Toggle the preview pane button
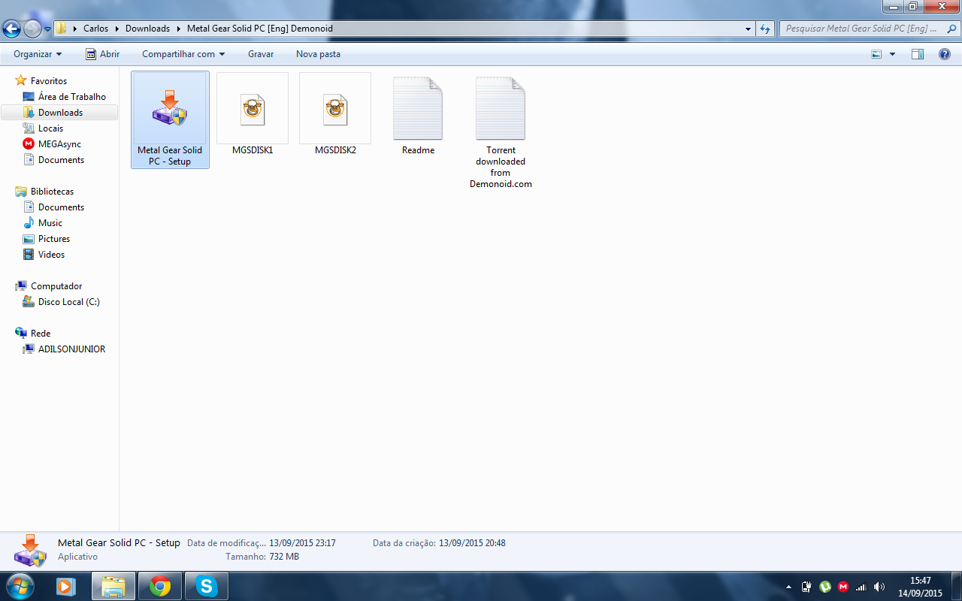The height and width of the screenshot is (601, 962). point(918,54)
